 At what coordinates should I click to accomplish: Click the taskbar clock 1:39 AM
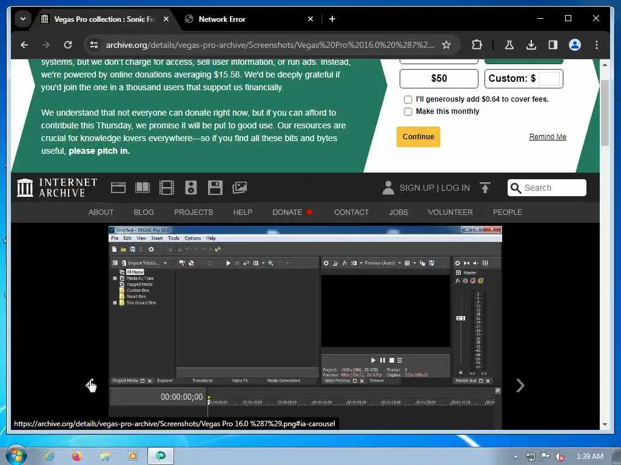[589, 457]
